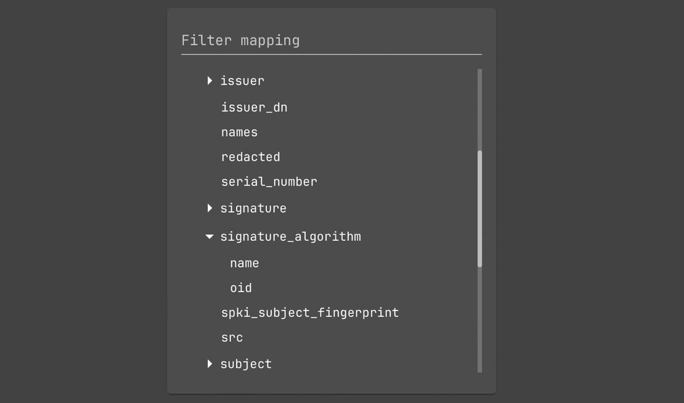
Task: Click the signature_algorithm label
Action: pos(290,237)
